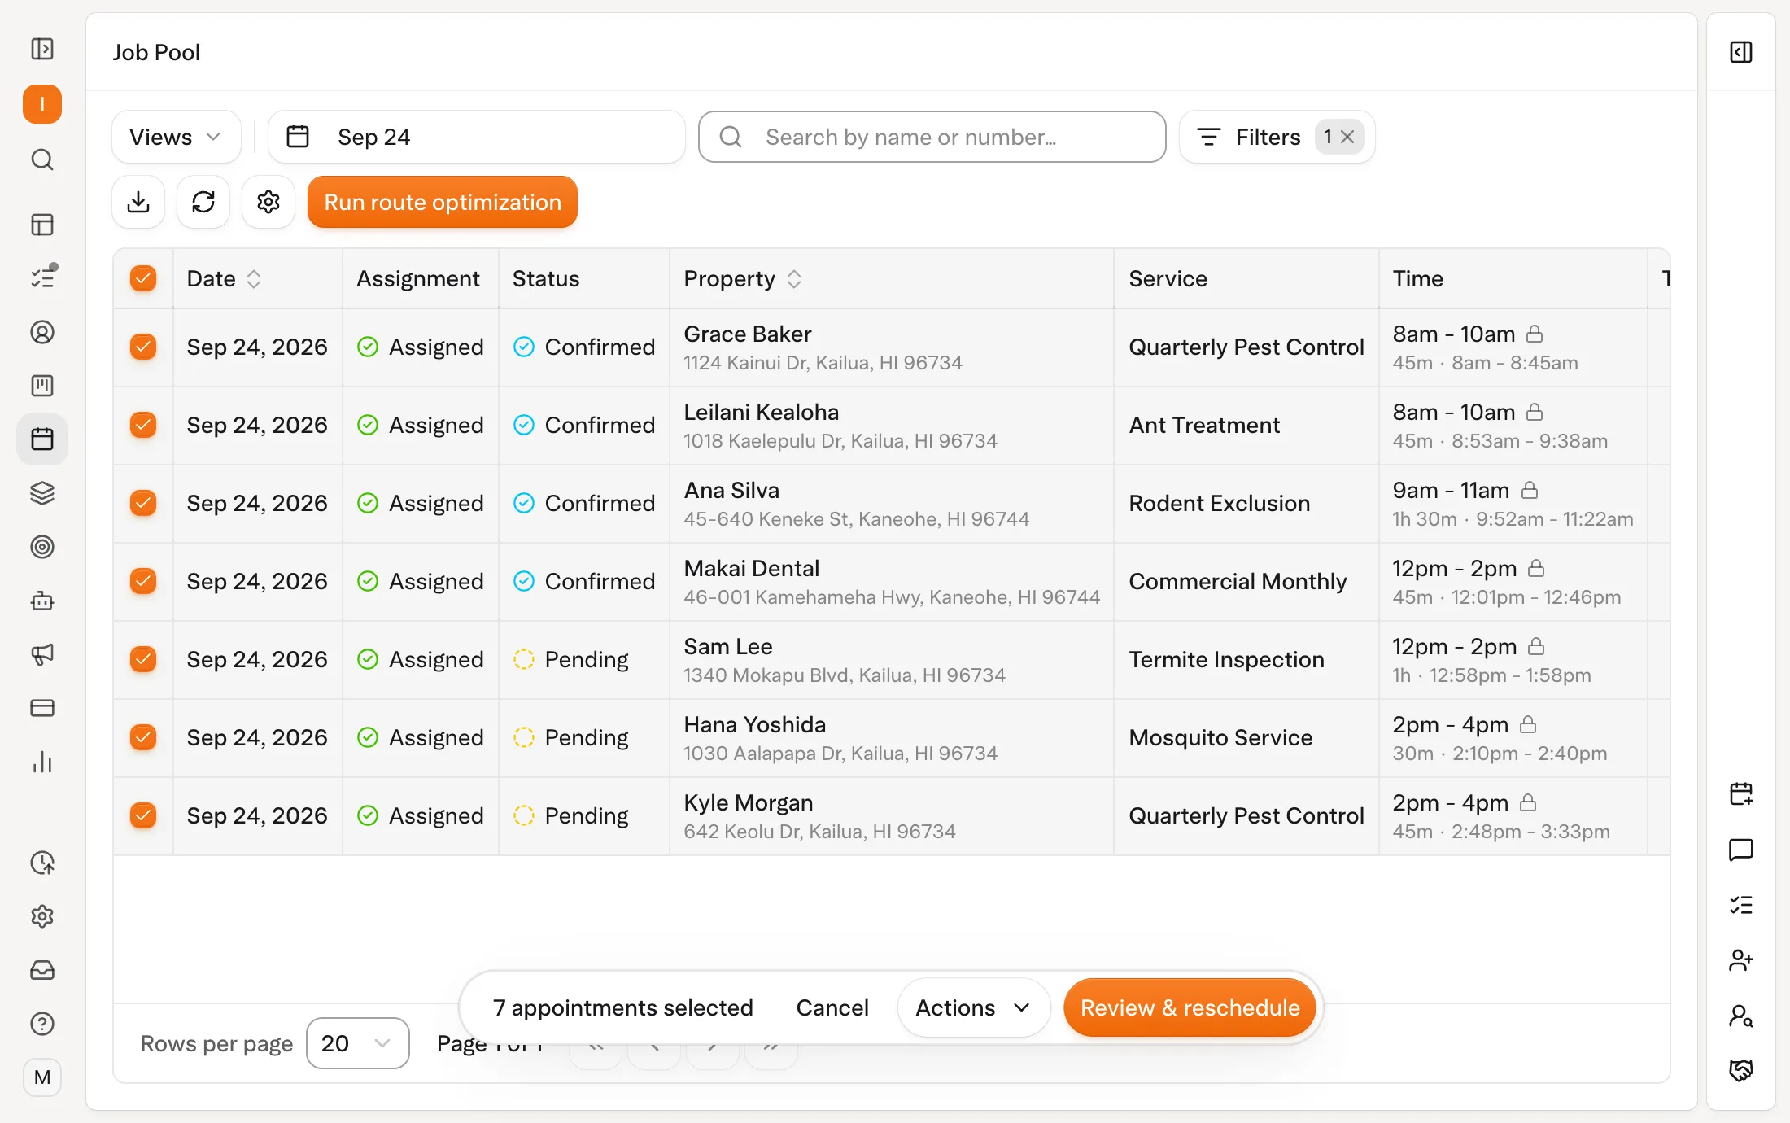1790x1123 pixels.
Task: Open the checklist tasks sidebar icon
Action: [x=42, y=278]
